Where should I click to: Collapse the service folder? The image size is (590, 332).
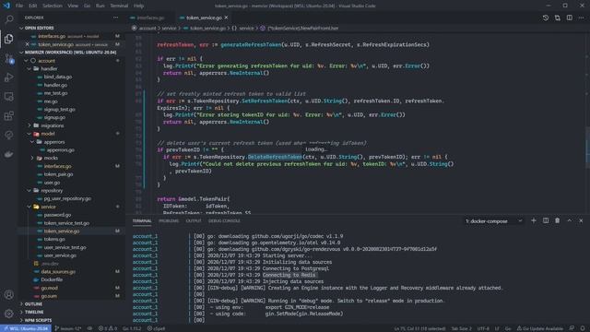29,207
